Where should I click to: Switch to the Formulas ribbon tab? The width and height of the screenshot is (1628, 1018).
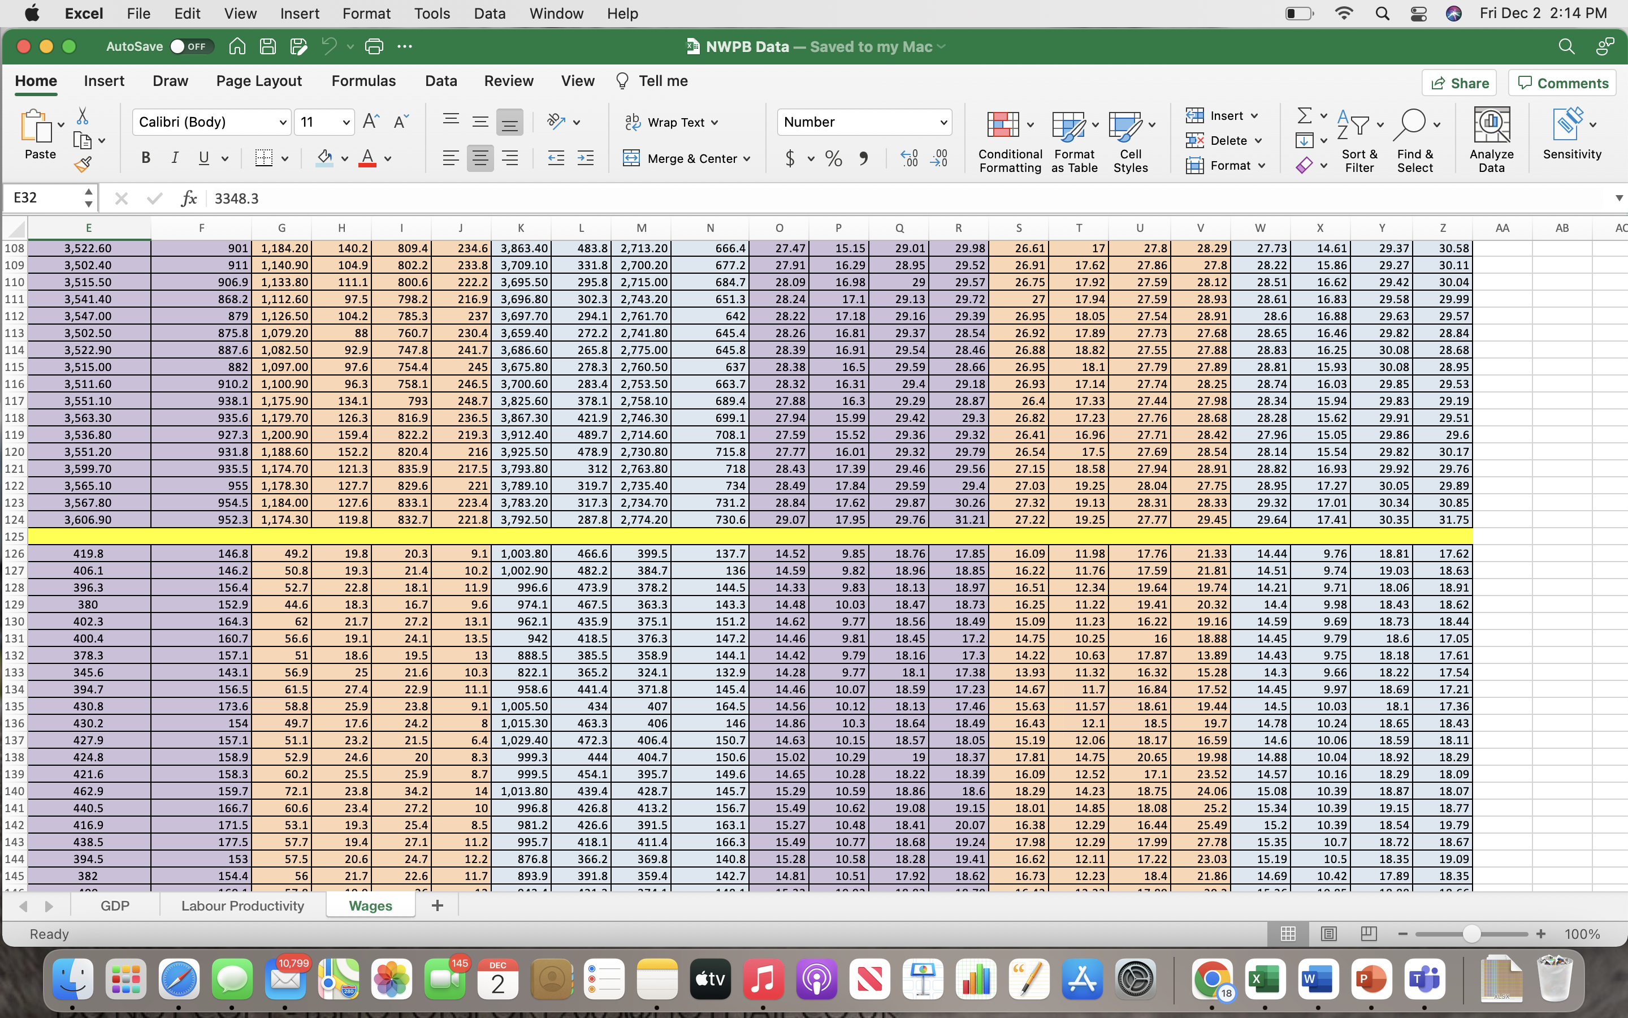[363, 81]
